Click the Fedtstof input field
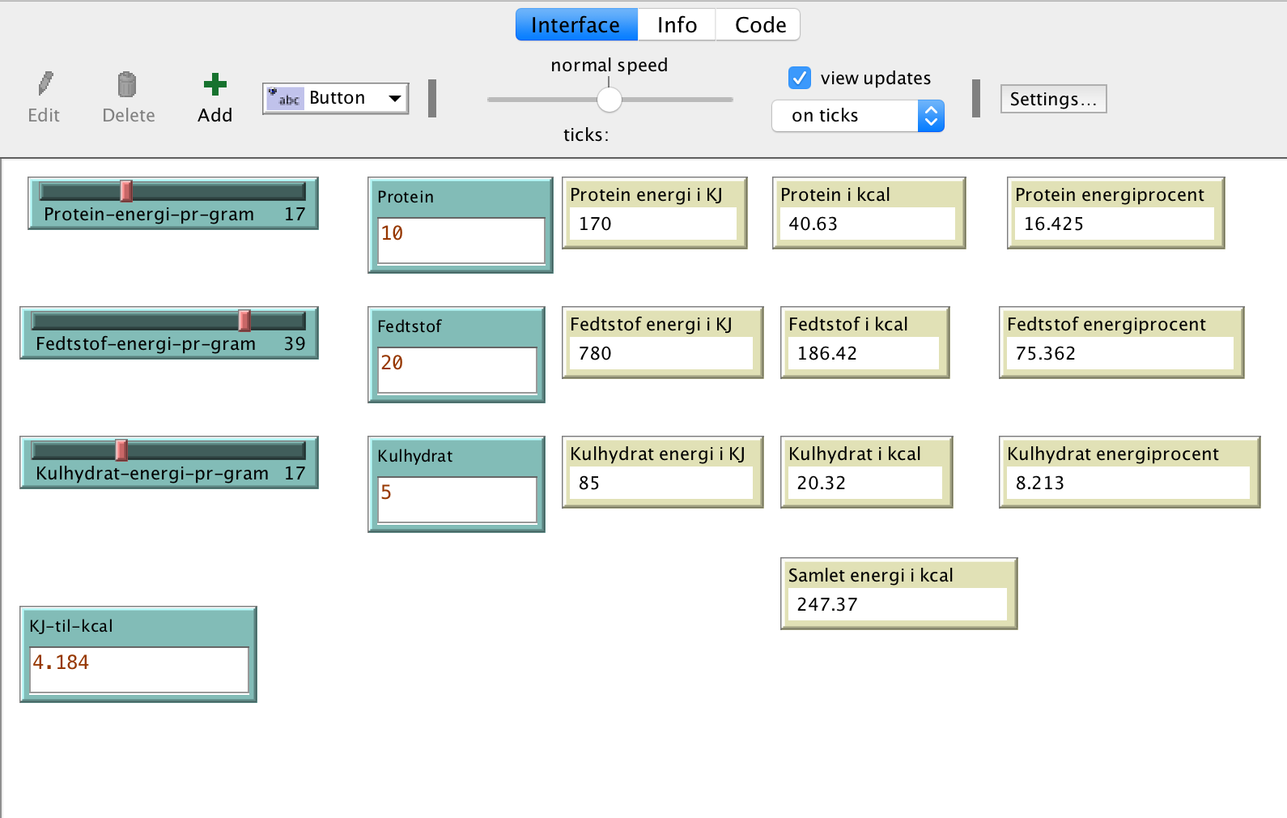The height and width of the screenshot is (818, 1287). [457, 369]
